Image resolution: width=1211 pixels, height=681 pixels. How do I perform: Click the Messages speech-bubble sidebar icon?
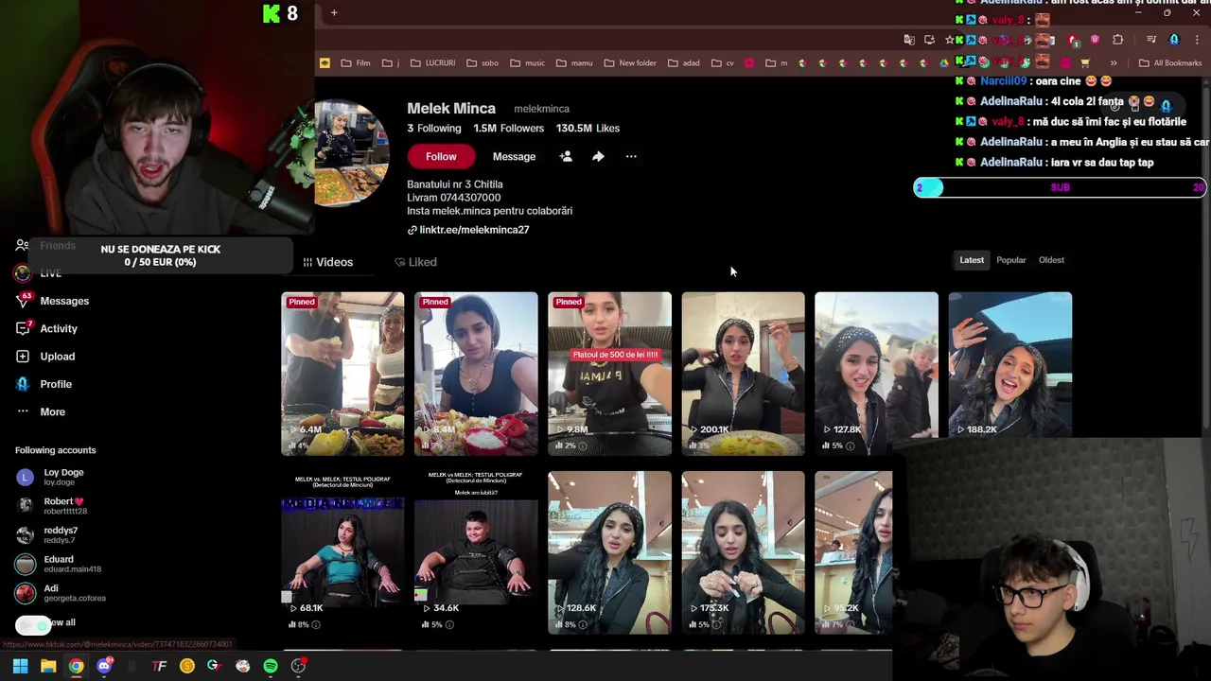23,301
